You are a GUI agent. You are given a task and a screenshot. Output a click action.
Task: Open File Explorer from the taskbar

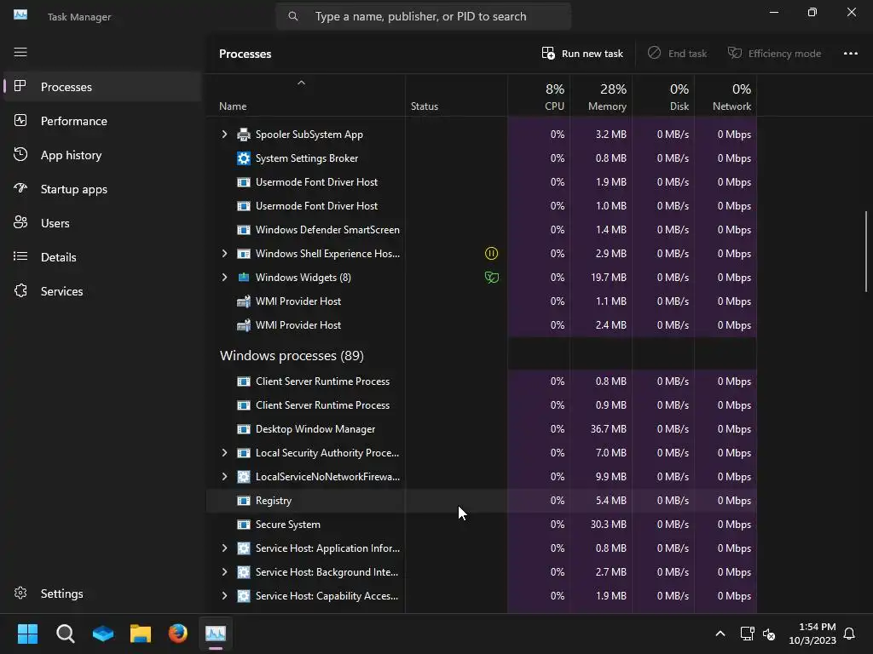141,634
